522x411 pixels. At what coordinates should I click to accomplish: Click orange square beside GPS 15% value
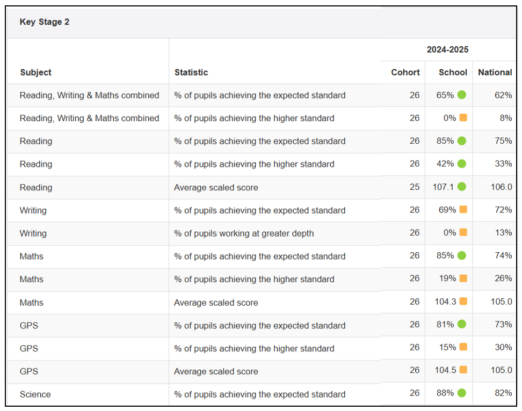click(x=463, y=347)
